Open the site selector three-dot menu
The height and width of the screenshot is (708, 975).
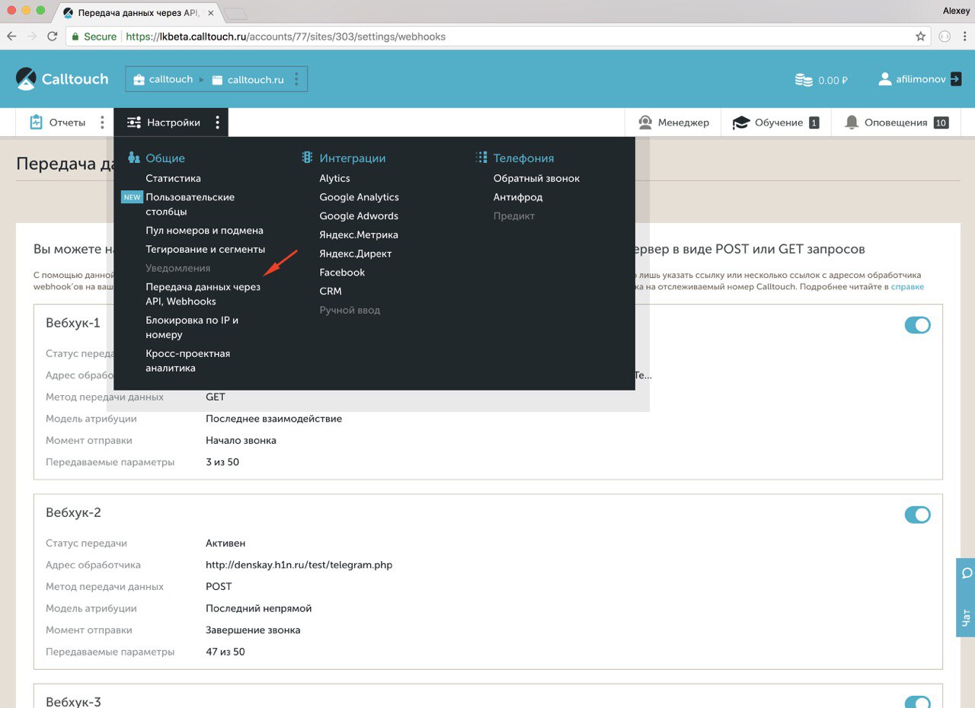tap(296, 78)
